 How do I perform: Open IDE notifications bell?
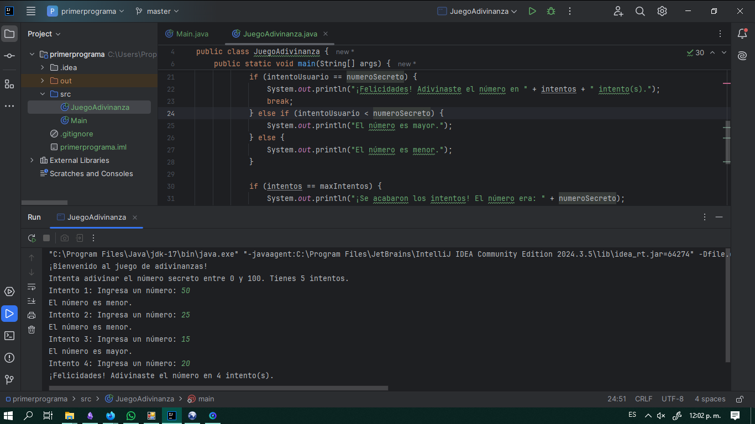tap(742, 34)
